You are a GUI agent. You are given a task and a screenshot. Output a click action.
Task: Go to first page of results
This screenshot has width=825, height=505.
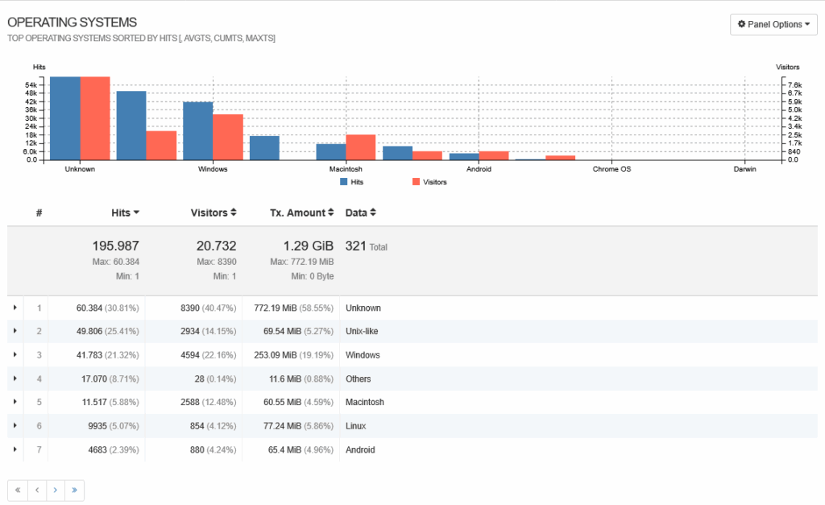18,490
